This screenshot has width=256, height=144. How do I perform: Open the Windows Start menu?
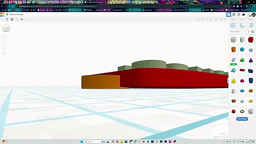(x=82, y=142)
